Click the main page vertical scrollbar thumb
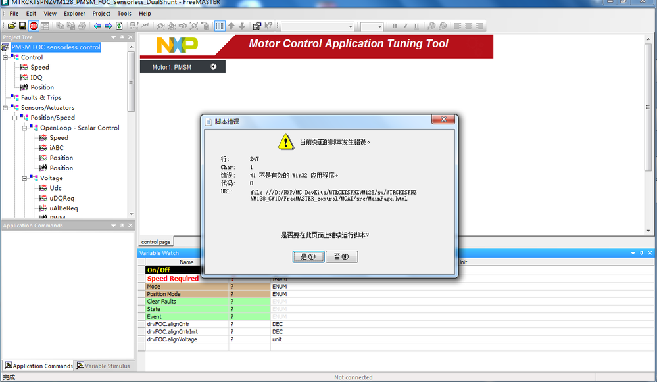The width and height of the screenshot is (657, 382). 648,107
